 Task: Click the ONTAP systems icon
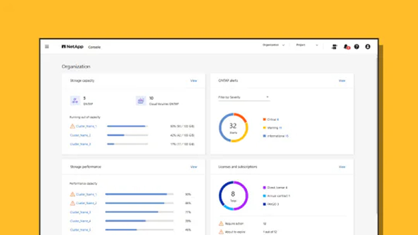pos(75,100)
